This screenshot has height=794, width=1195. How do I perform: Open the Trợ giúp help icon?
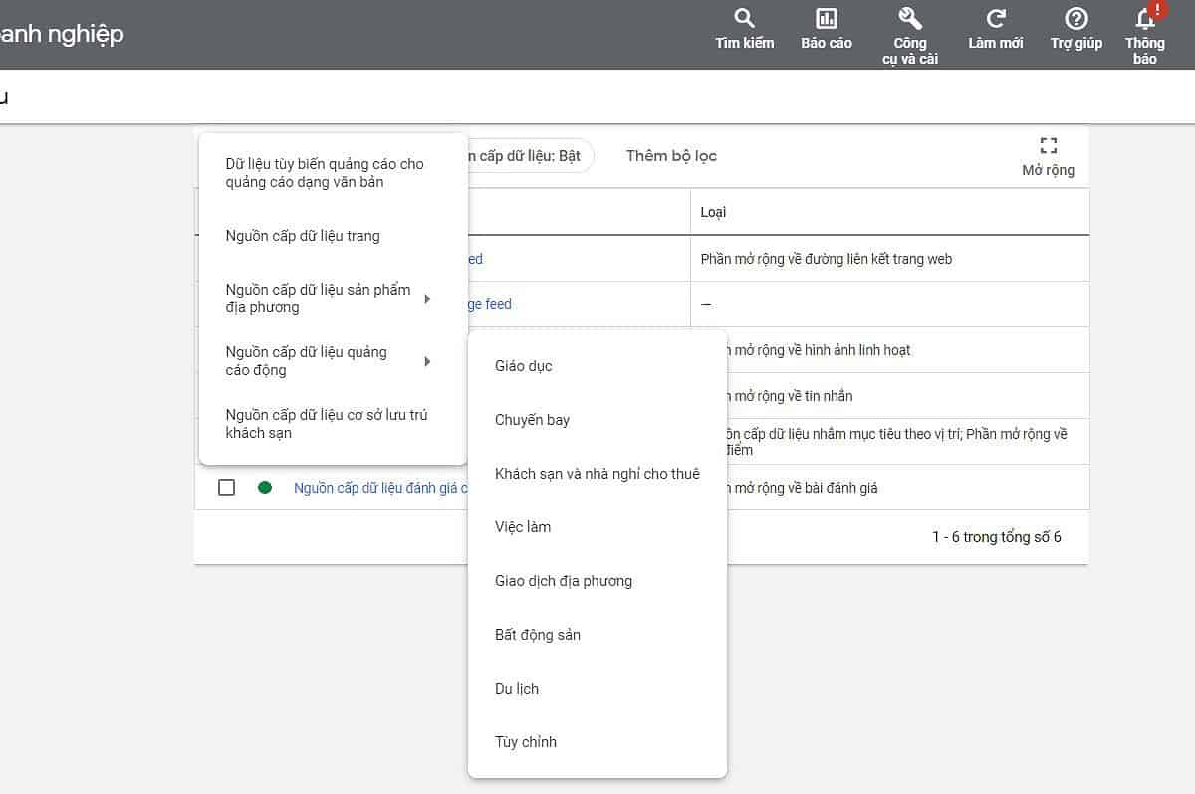point(1075,19)
